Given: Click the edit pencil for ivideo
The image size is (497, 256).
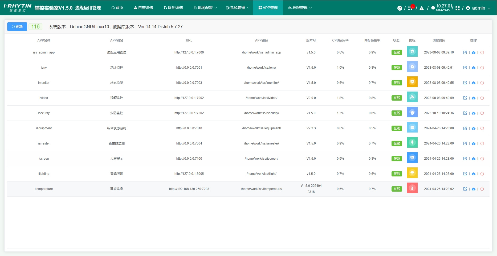Looking at the screenshot, I should click(x=465, y=98).
